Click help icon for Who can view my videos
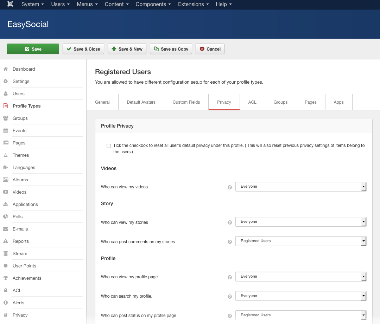The width and height of the screenshot is (380, 324). [x=230, y=187]
